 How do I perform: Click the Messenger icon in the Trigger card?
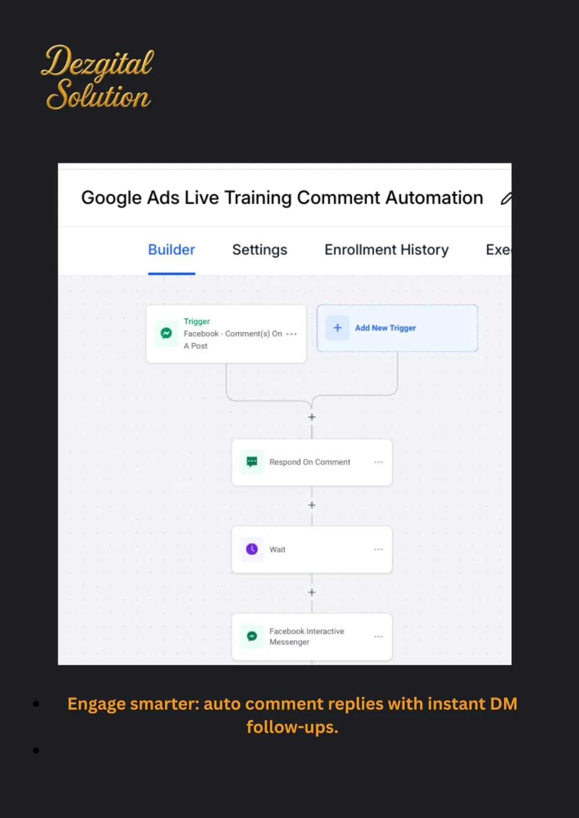point(166,334)
